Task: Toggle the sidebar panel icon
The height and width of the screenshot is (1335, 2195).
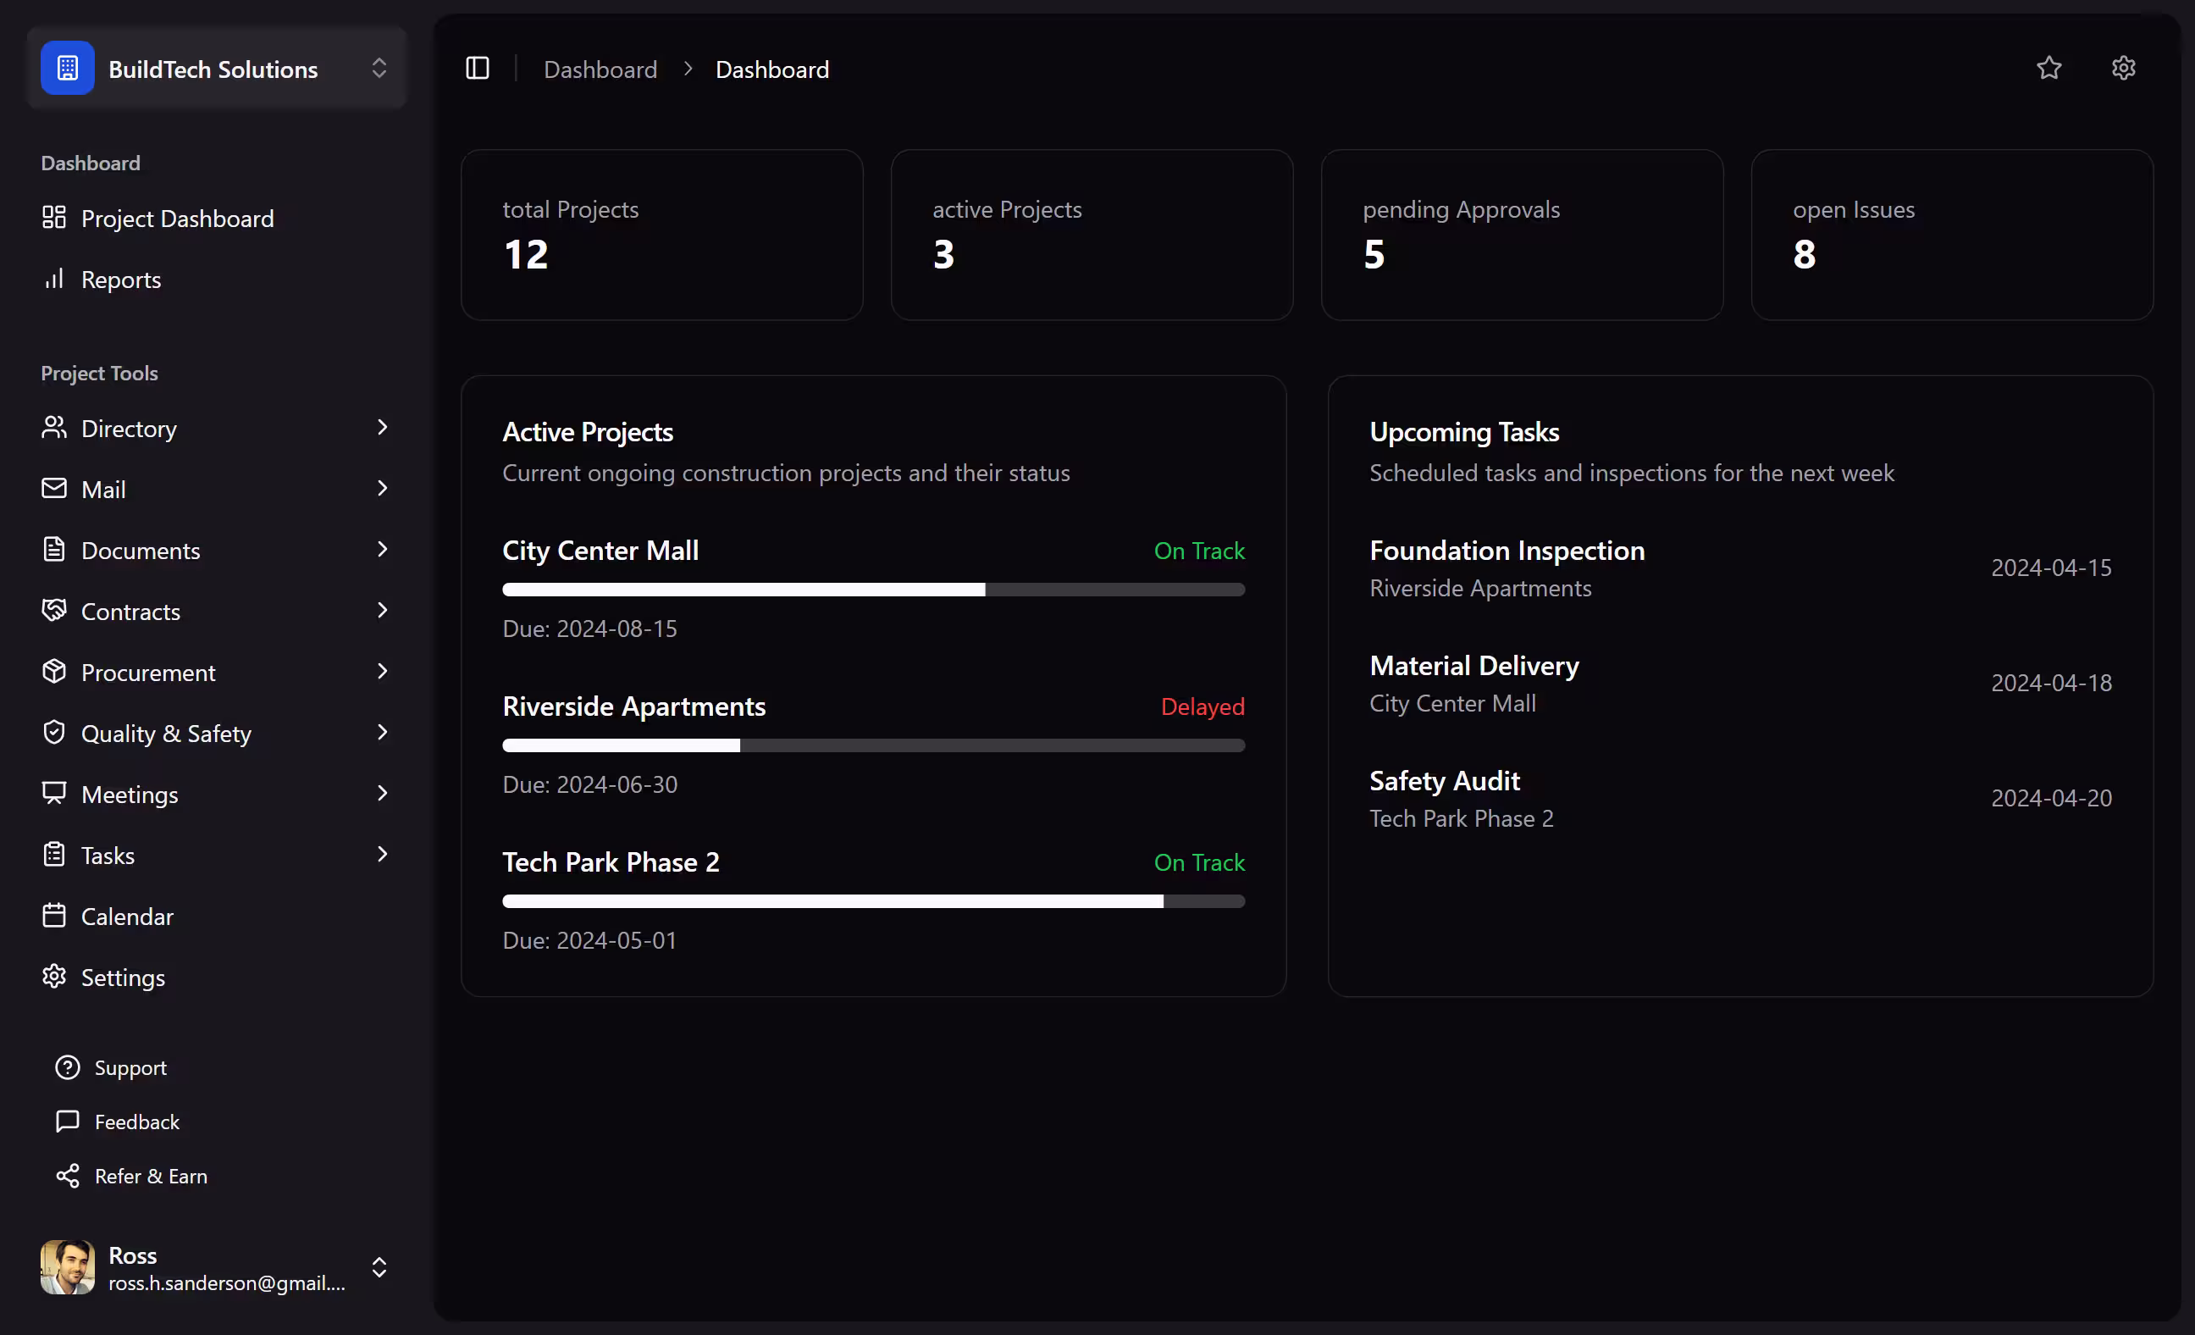Action: click(478, 69)
